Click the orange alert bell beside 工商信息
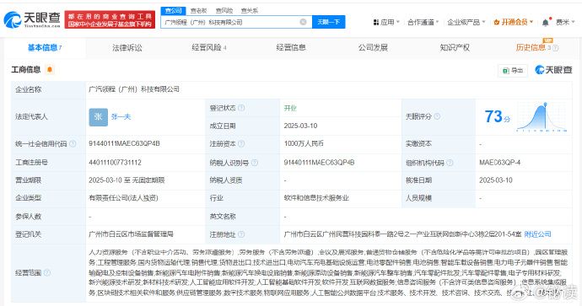Viewport: 582px width, 306px height. pos(50,69)
